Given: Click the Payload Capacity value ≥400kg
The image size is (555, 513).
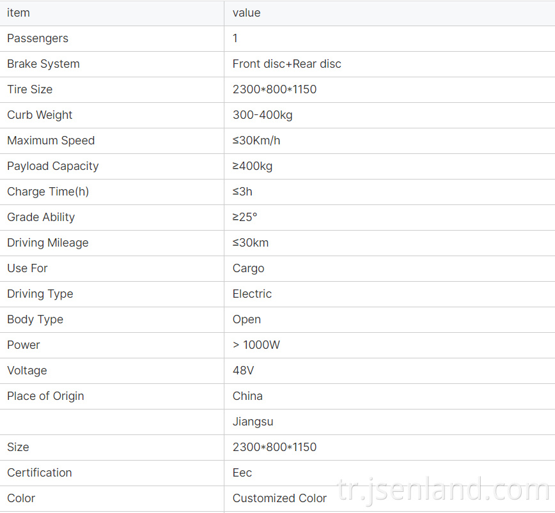Looking at the screenshot, I should pos(253,166).
